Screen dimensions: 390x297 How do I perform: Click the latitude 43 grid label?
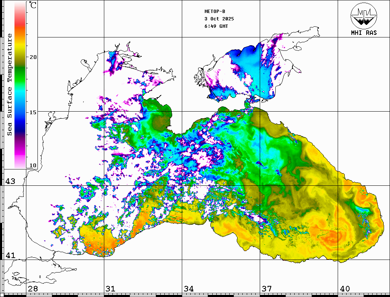coord(10,181)
